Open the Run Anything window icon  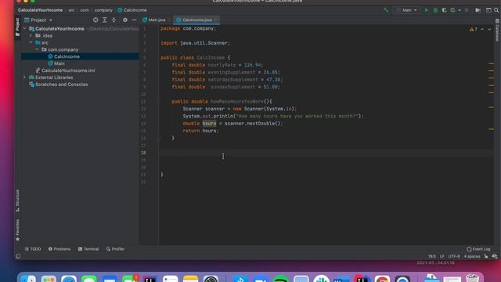(488, 10)
